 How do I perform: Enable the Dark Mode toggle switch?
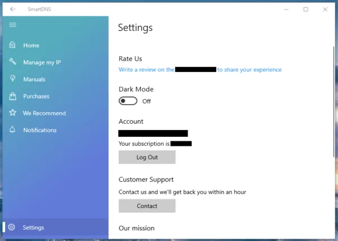tap(128, 101)
